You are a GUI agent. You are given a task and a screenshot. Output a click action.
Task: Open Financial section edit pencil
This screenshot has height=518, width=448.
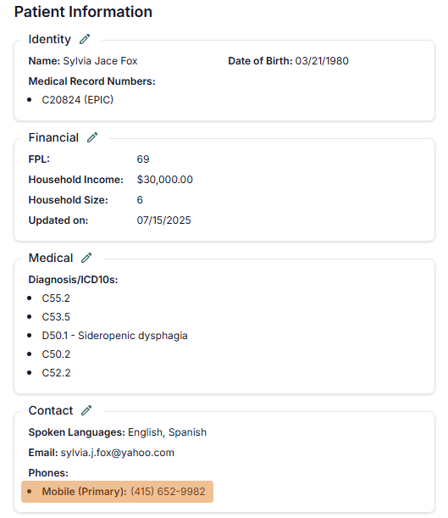click(x=92, y=137)
